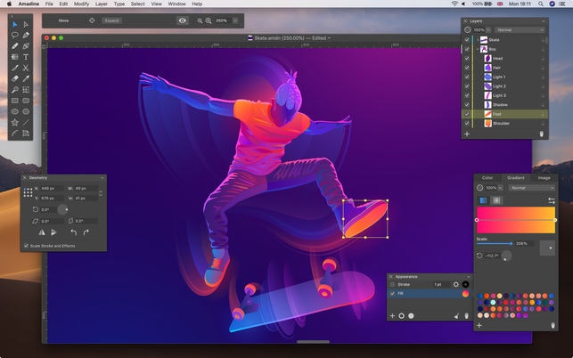Hide the Shadow layer via its checkbox

tap(467, 104)
